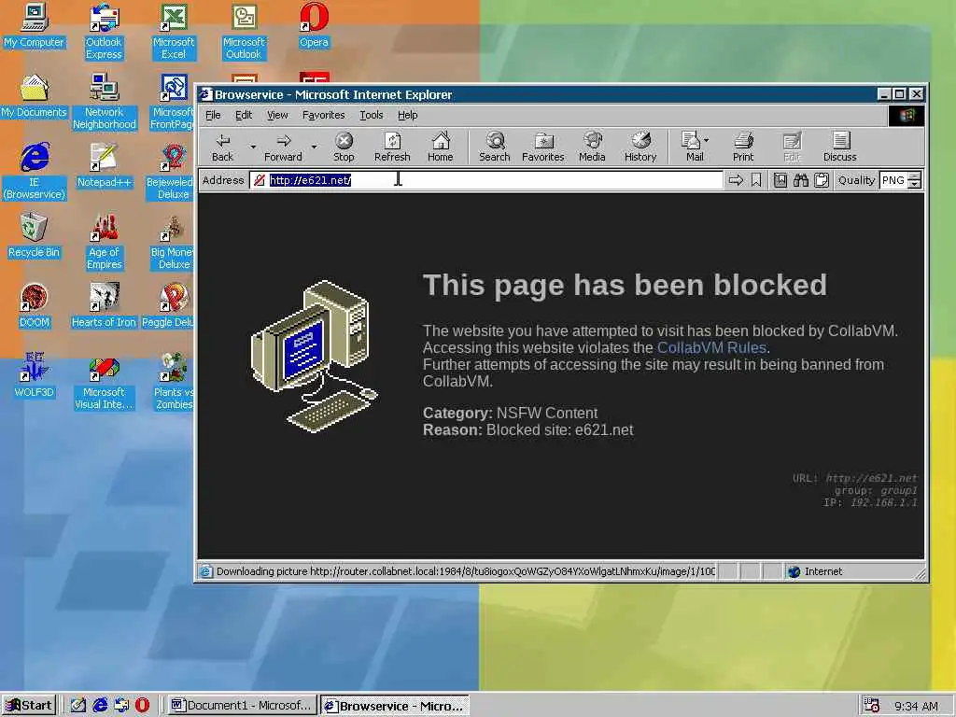The width and height of the screenshot is (956, 717).
Task: Click the bookmarks book icon beside binoculars
Action: point(780,180)
